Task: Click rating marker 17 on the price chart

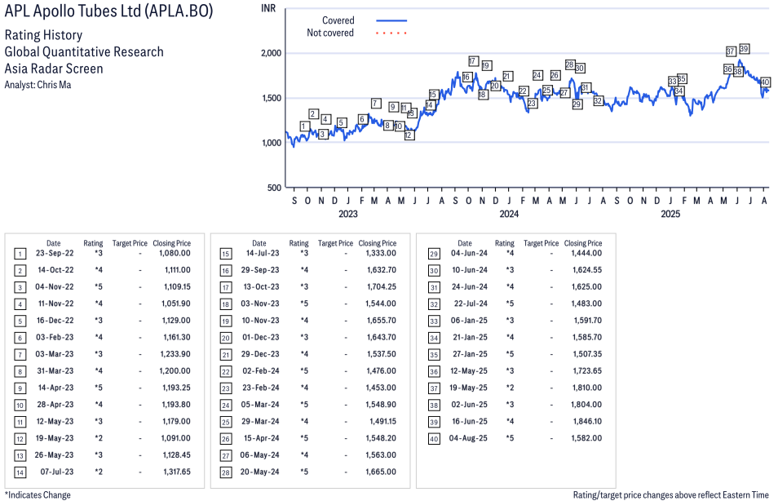Action: pyautogui.click(x=473, y=61)
